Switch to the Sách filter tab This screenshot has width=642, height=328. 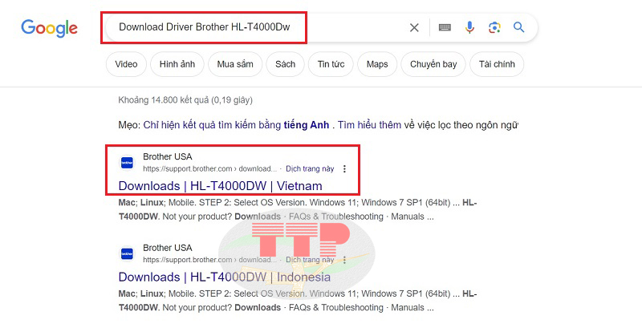click(285, 64)
